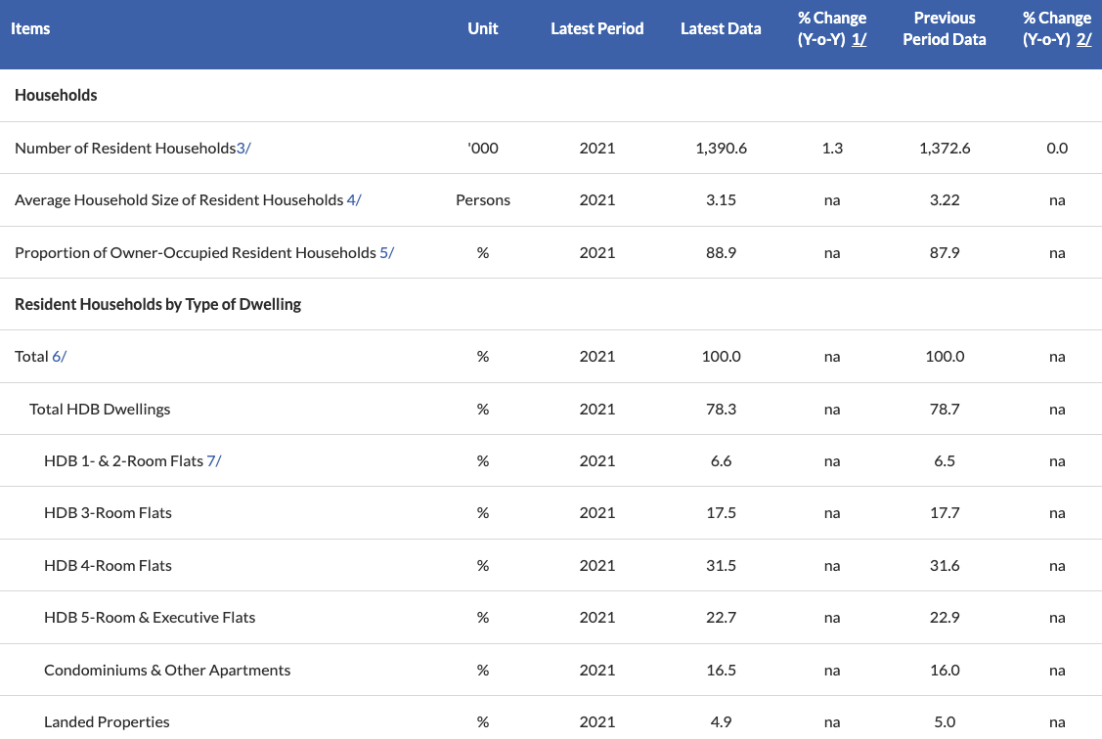Image resolution: width=1102 pixels, height=739 pixels.
Task: Open footnote 7/ link beside HDB 1- & 2-Room Flats
Action: (x=214, y=461)
